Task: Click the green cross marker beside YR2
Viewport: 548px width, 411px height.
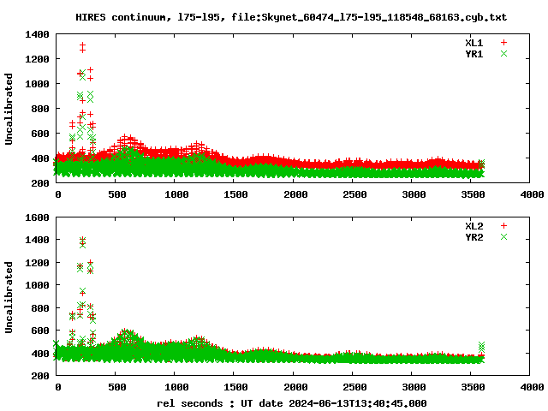Action: coord(503,237)
